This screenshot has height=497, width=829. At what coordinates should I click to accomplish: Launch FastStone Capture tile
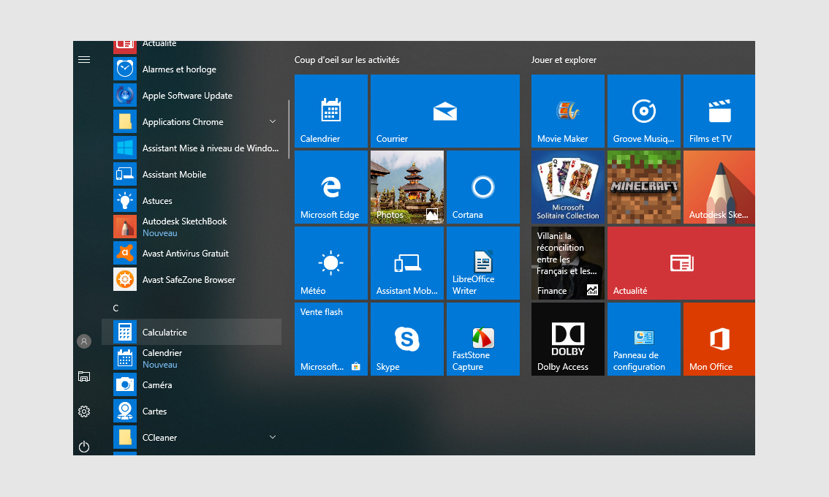pos(483,339)
